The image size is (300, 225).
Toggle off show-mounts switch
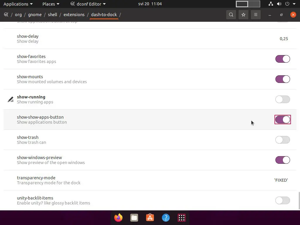[x=283, y=79]
